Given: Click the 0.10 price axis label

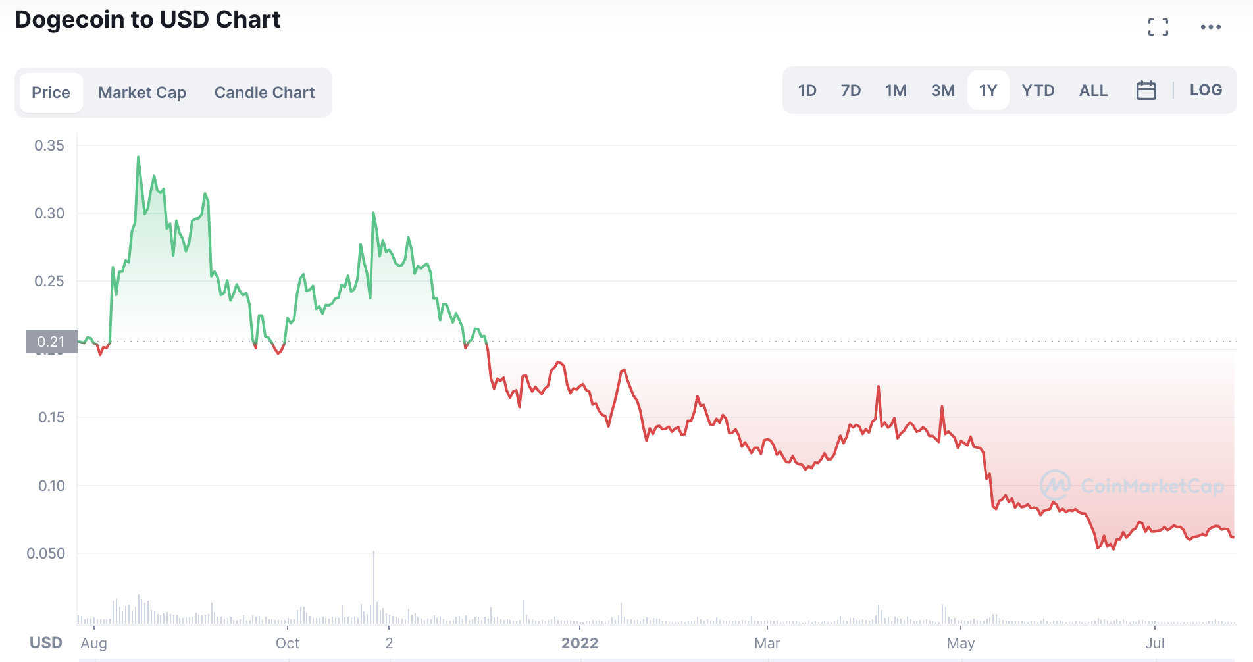Looking at the screenshot, I should pos(51,486).
